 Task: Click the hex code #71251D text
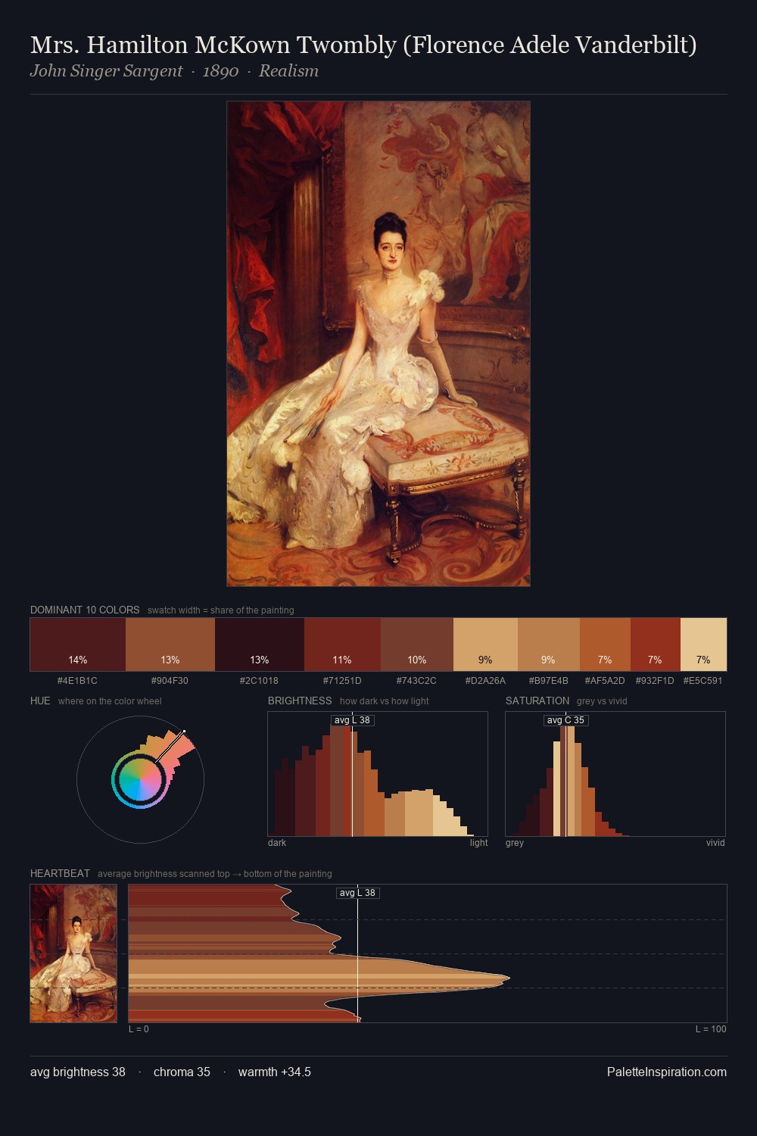(342, 681)
